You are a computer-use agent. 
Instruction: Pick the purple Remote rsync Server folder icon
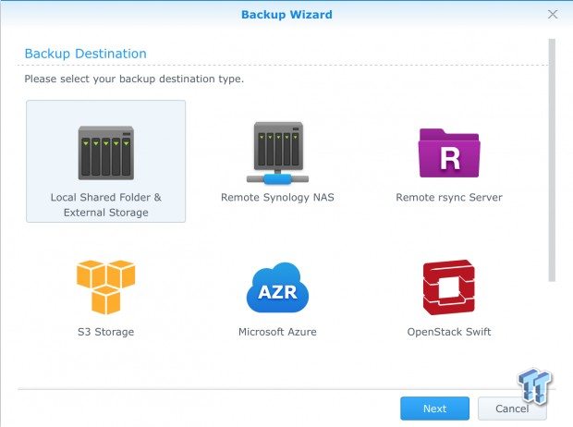449,152
